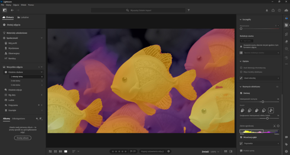Click the Zmieść fit button

pos(205,152)
